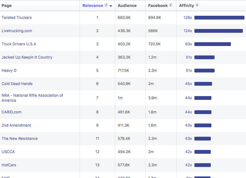The image size is (246, 178).
Task: Click the Affinity column header
Action: (x=187, y=5)
